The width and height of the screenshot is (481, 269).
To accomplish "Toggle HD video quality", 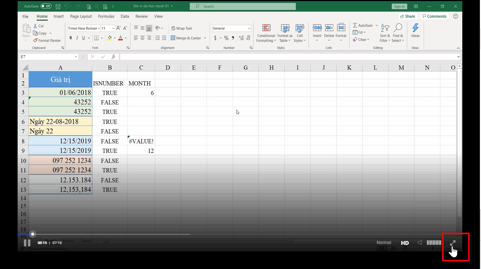I will 405,243.
